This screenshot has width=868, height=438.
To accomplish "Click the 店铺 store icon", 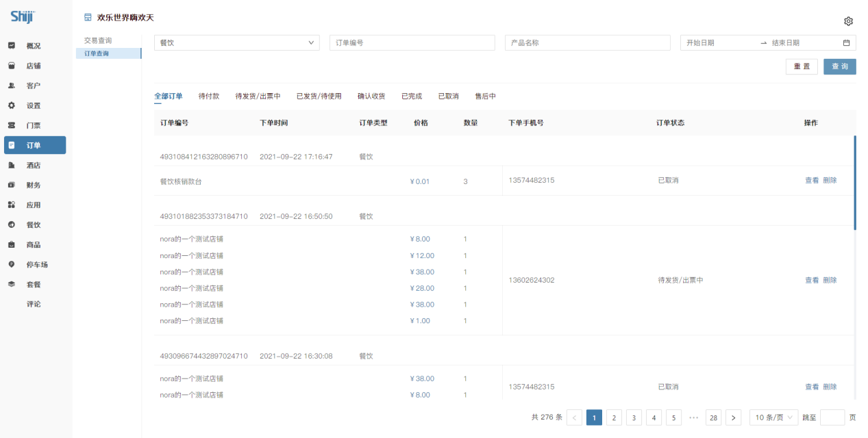I will pyautogui.click(x=12, y=66).
